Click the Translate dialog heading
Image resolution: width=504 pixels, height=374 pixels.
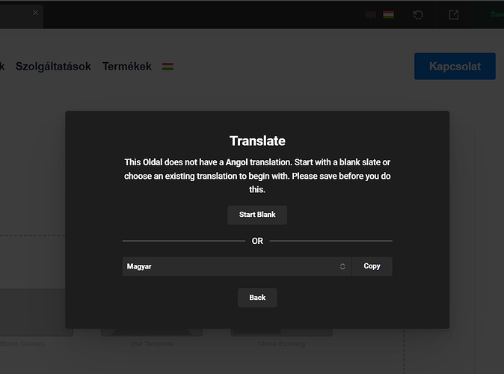coord(257,141)
